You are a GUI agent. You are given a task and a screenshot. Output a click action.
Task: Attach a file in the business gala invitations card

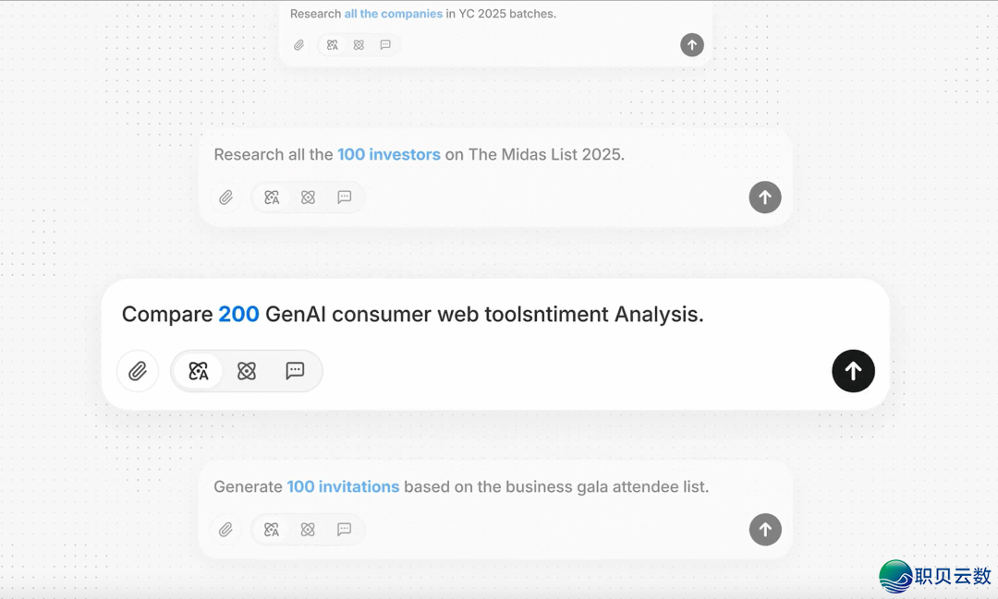tap(225, 530)
